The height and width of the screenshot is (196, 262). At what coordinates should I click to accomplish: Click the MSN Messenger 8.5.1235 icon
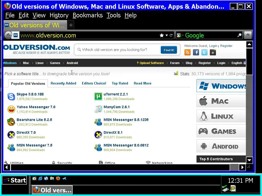coord(98,122)
